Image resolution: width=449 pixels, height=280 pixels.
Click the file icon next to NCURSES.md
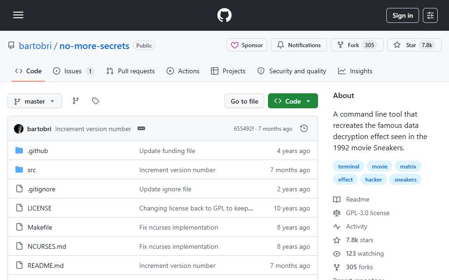pyautogui.click(x=19, y=246)
